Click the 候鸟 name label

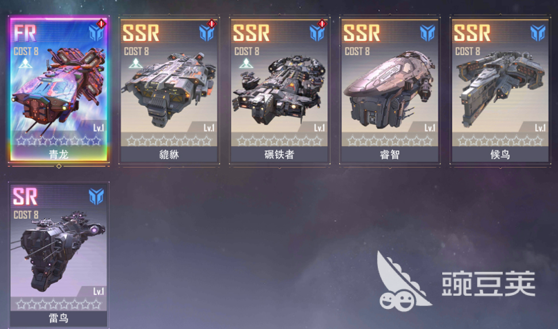(x=500, y=155)
